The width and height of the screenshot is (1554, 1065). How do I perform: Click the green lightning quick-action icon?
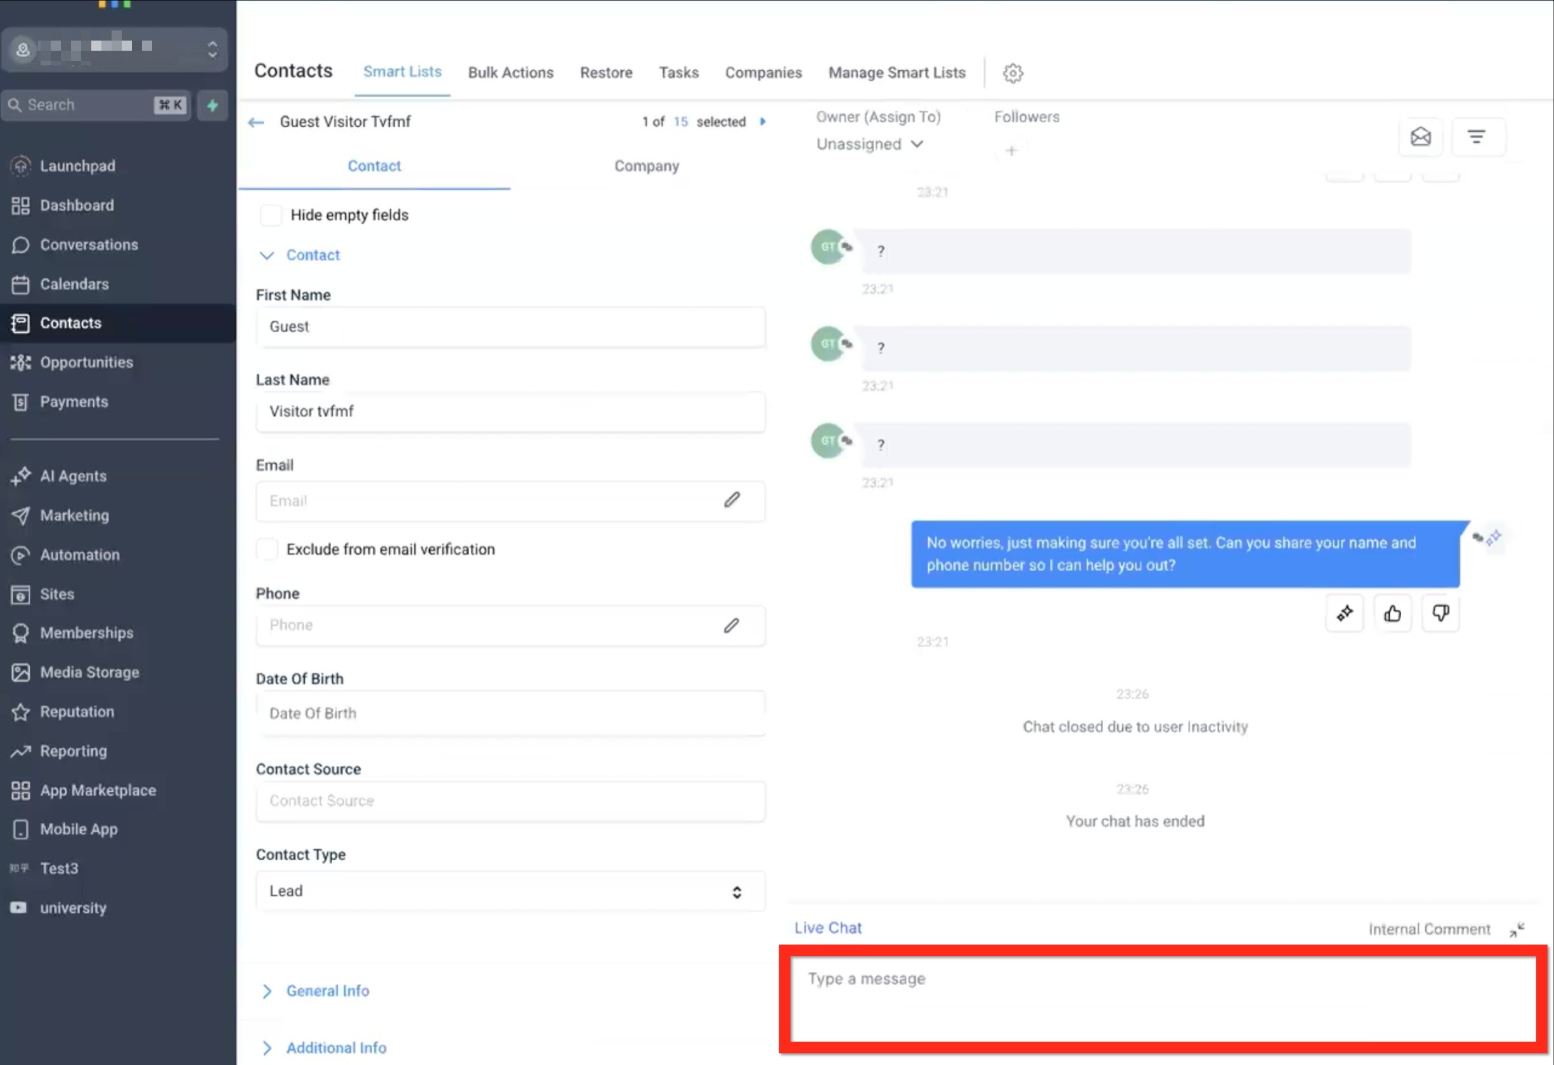(x=212, y=105)
